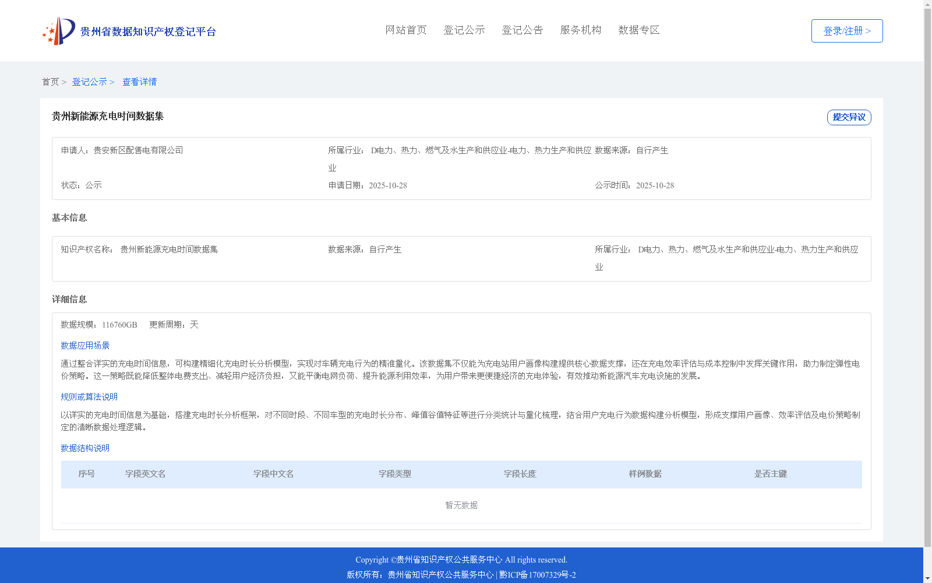Select applicant 贵安新区配售电有限公司
The height and width of the screenshot is (583, 932).
pyautogui.click(x=139, y=150)
